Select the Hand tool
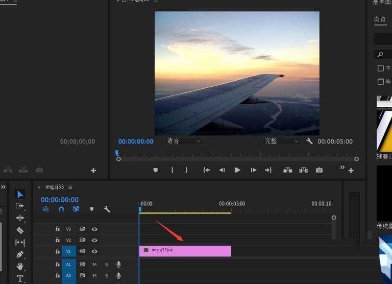Screen dimensions: 392x284 pos(20,267)
